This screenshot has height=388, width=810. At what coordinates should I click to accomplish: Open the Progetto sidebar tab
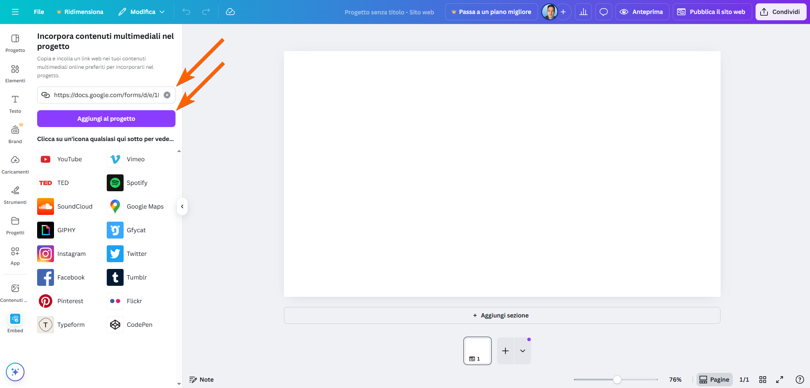(x=15, y=43)
